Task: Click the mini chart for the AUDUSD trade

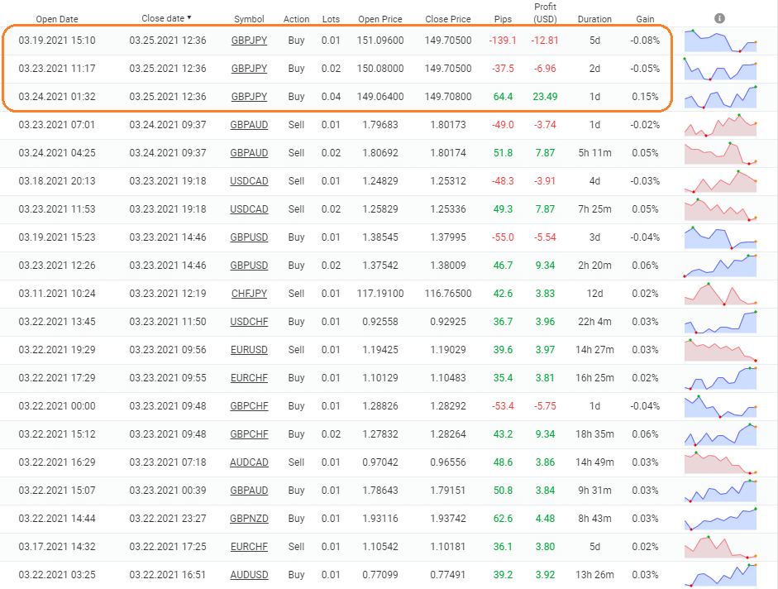Action: [720, 573]
